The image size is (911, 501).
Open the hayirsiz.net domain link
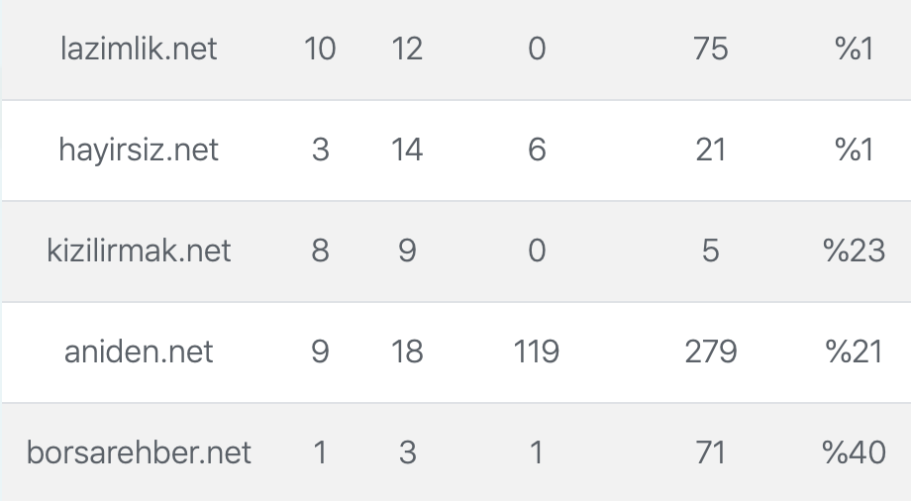(139, 150)
